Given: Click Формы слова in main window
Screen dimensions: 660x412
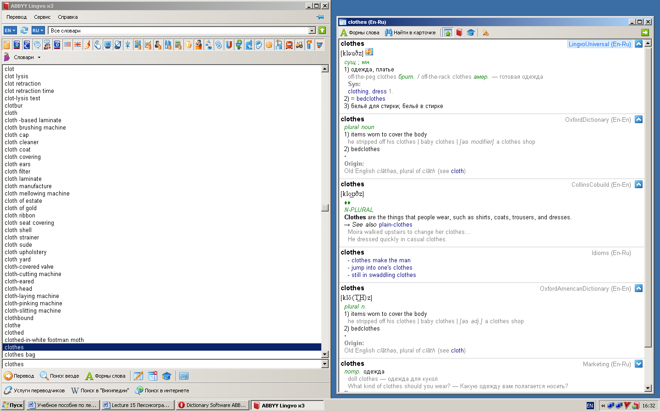Looking at the screenshot, I should [105, 376].
